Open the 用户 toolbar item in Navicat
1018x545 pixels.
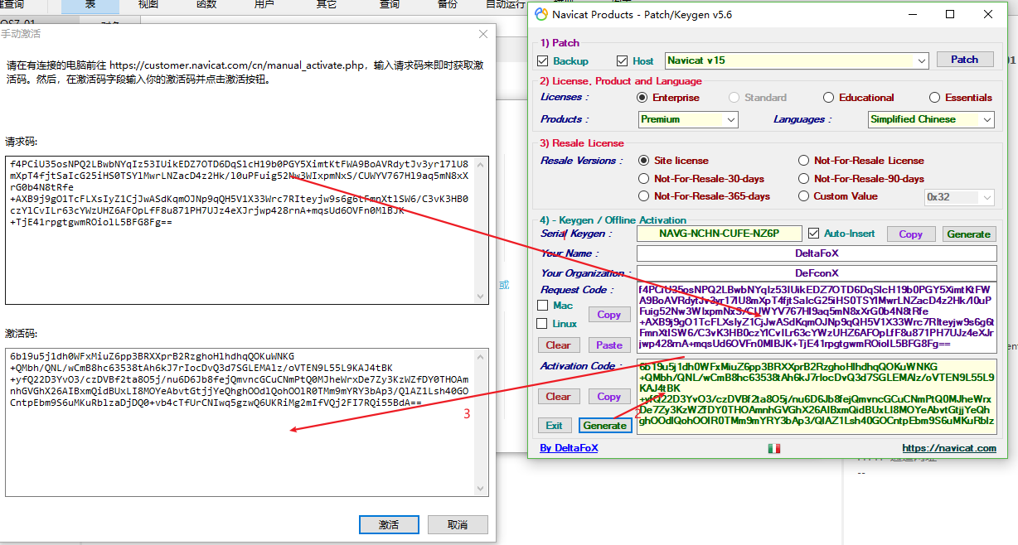click(264, 4)
